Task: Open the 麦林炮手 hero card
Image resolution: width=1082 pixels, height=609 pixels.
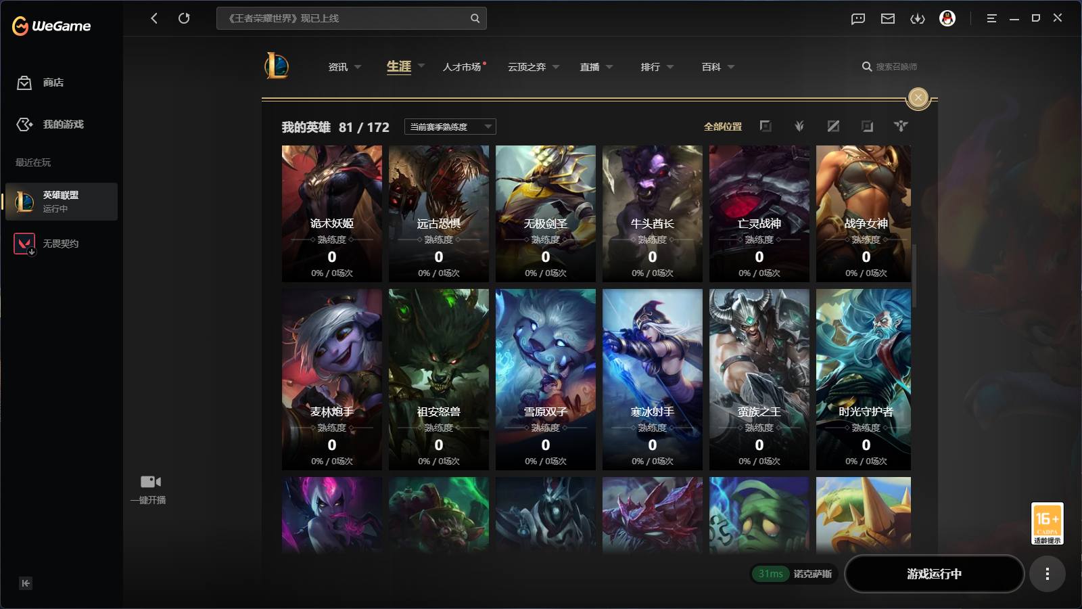Action: (332, 380)
